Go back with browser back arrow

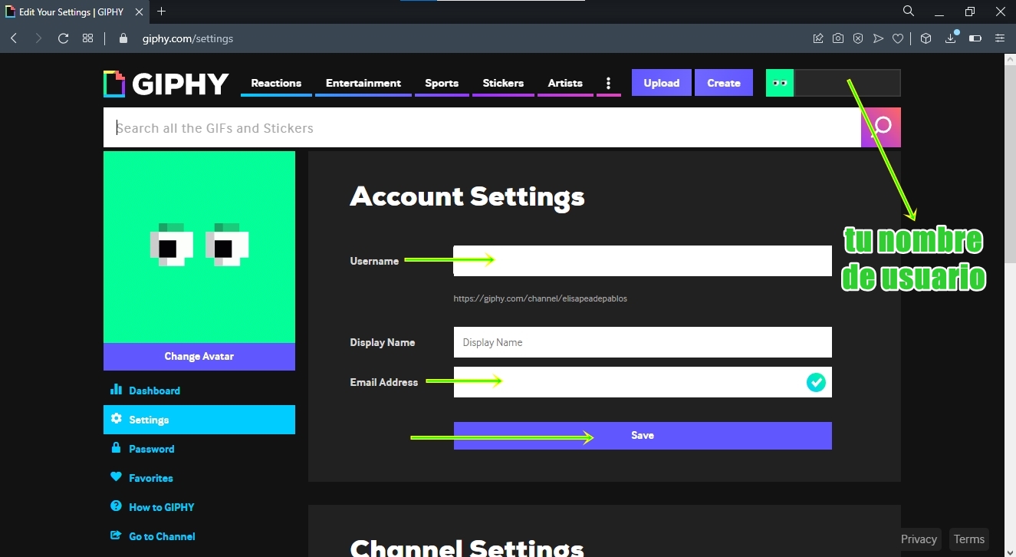[x=14, y=38]
